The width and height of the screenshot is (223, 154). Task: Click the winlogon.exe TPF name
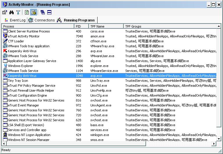tap(100, 135)
